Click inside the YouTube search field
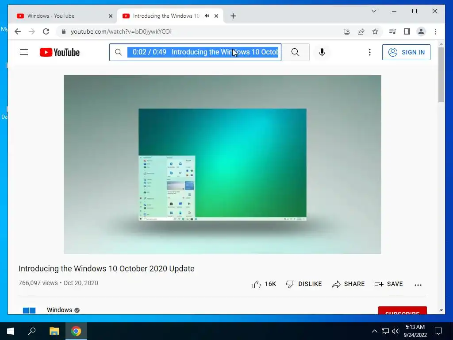 (x=195, y=52)
